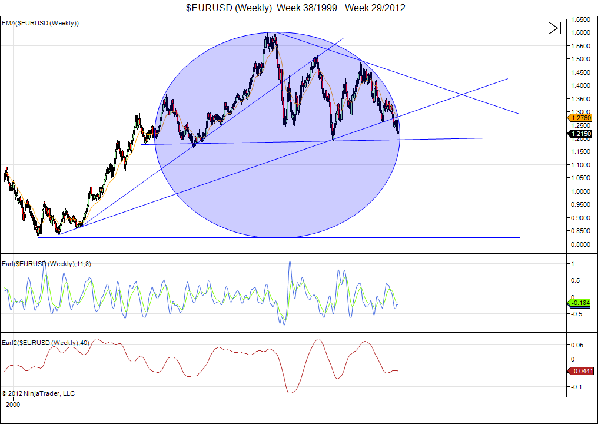Click the scroll-to-latest-bar arrow icon
Screen dimensions: 598x424
coord(554,28)
